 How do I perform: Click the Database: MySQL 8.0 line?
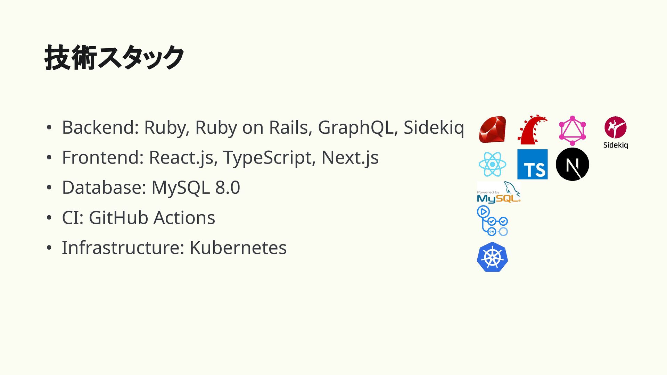tap(151, 187)
